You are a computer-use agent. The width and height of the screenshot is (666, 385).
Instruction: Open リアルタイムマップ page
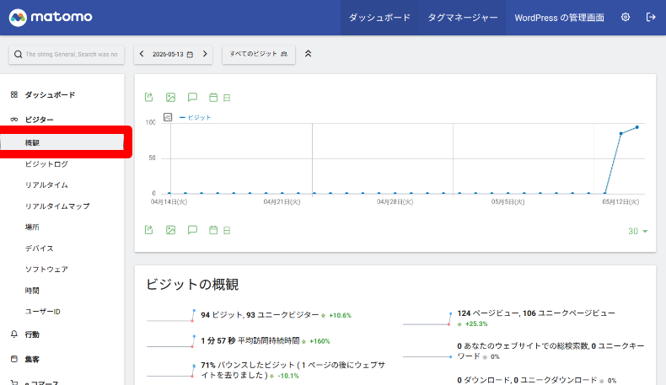click(x=57, y=206)
